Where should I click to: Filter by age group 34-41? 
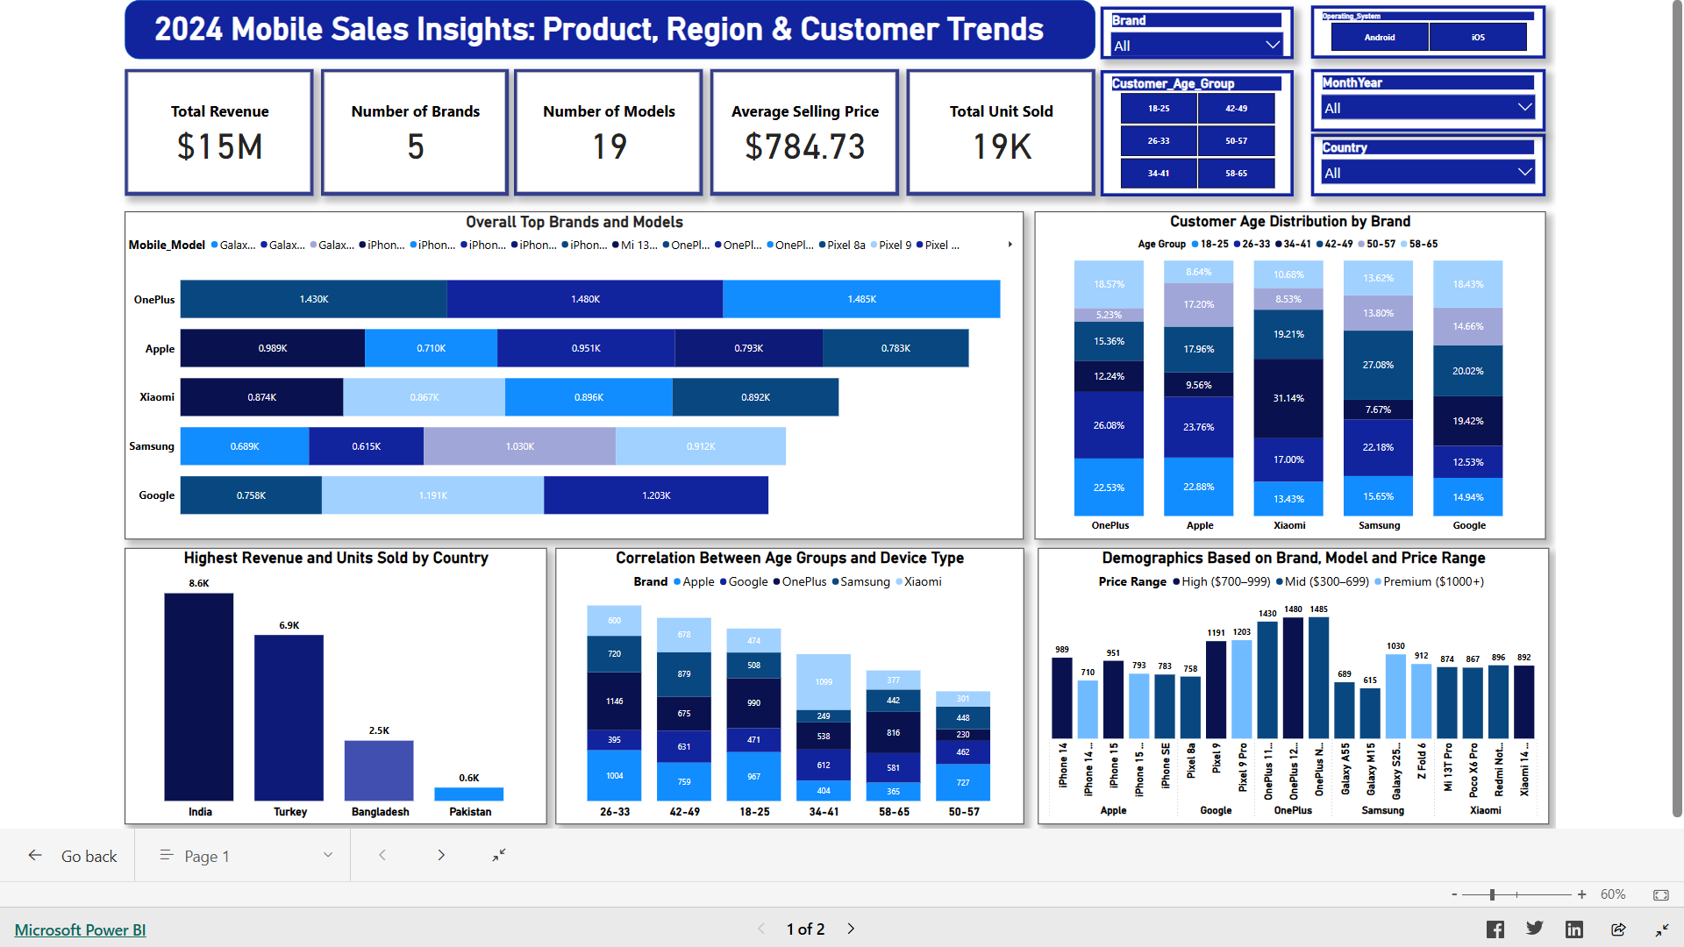click(x=1159, y=174)
